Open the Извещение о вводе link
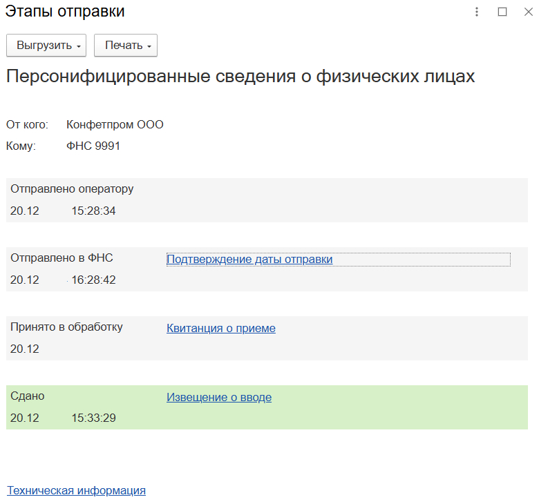 pos(219,398)
